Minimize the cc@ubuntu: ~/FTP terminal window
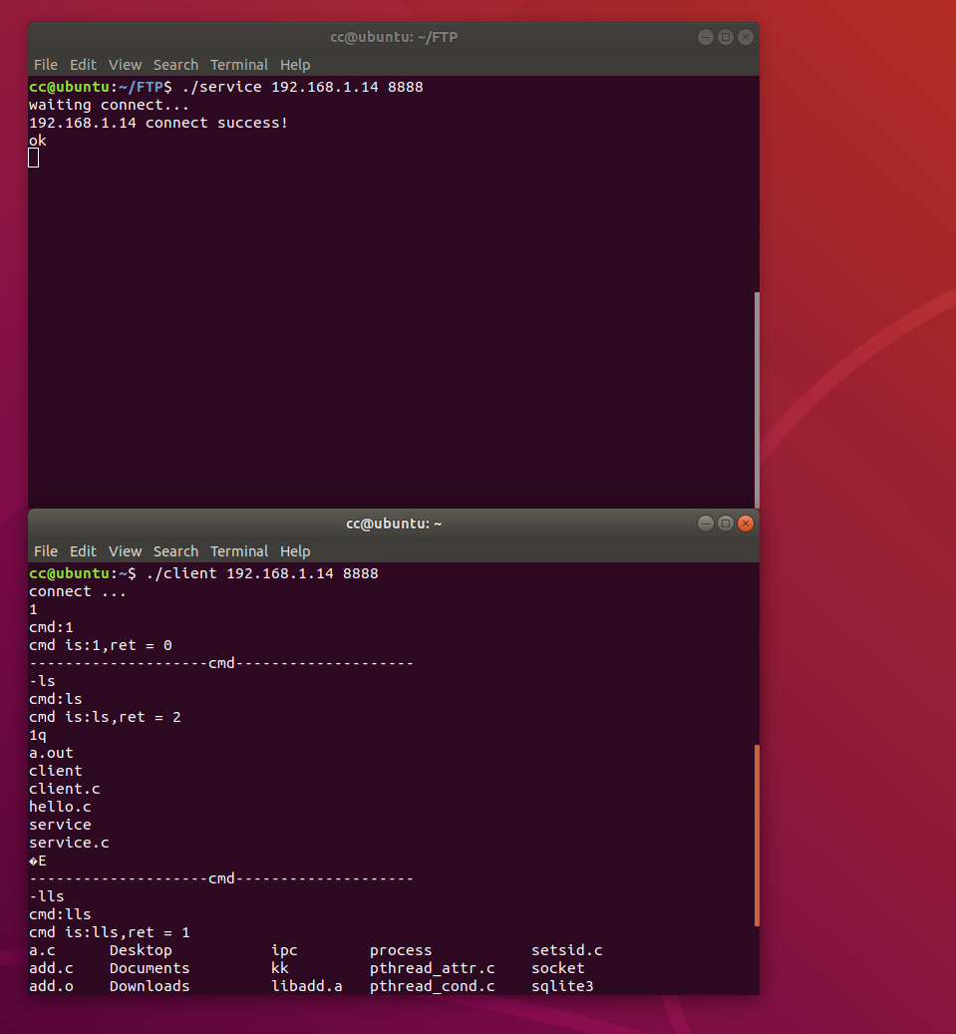This screenshot has height=1034, width=956. click(706, 37)
